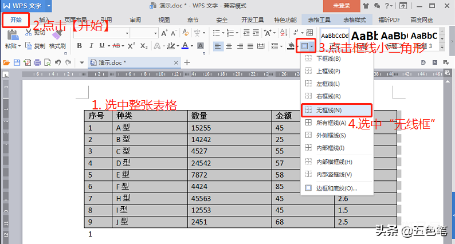
Task: Click table cell containing 24542
Action: point(229,163)
